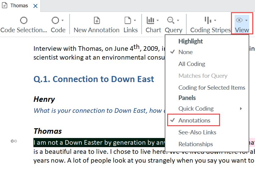This screenshot has height=169, width=255.
Task: Click the New Annotation icon
Action: pyautogui.click(x=97, y=20)
